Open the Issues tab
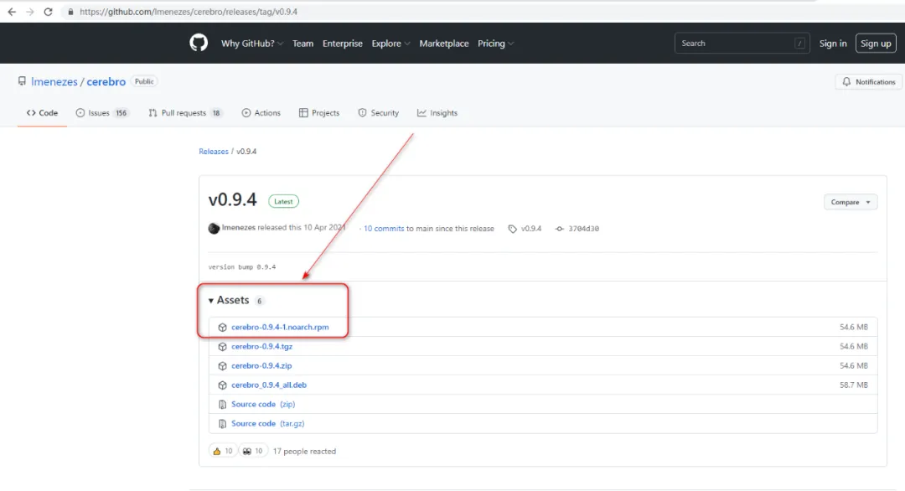 (x=101, y=113)
